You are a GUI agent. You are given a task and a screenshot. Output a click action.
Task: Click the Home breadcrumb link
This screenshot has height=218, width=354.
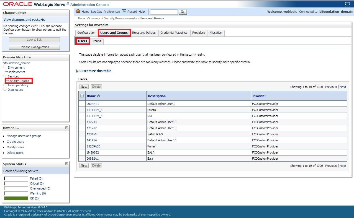(82, 18)
